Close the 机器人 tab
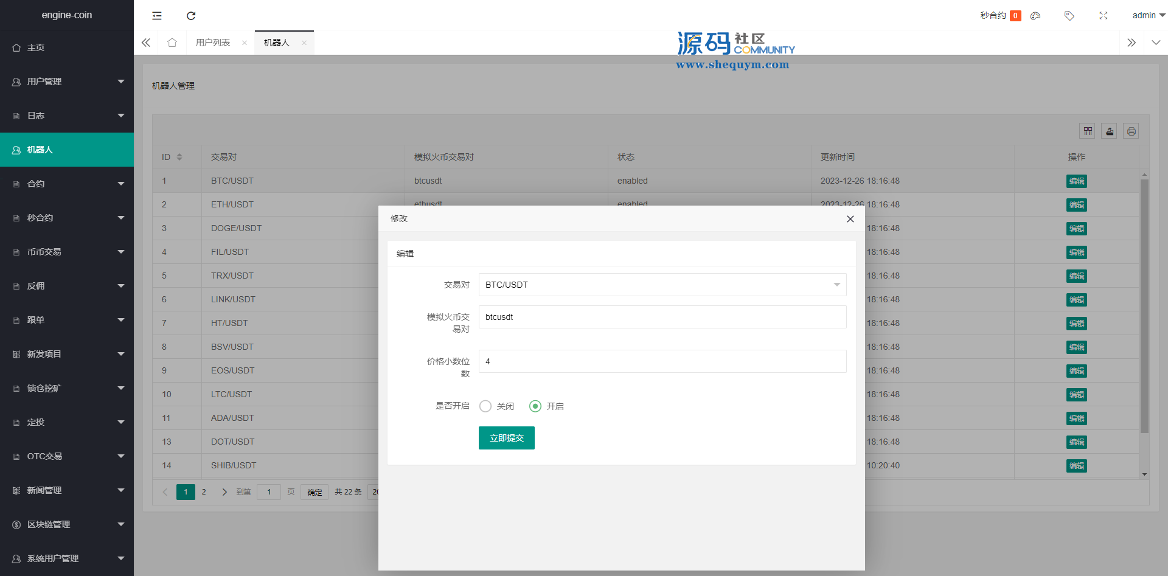The image size is (1168, 576). coord(304,43)
